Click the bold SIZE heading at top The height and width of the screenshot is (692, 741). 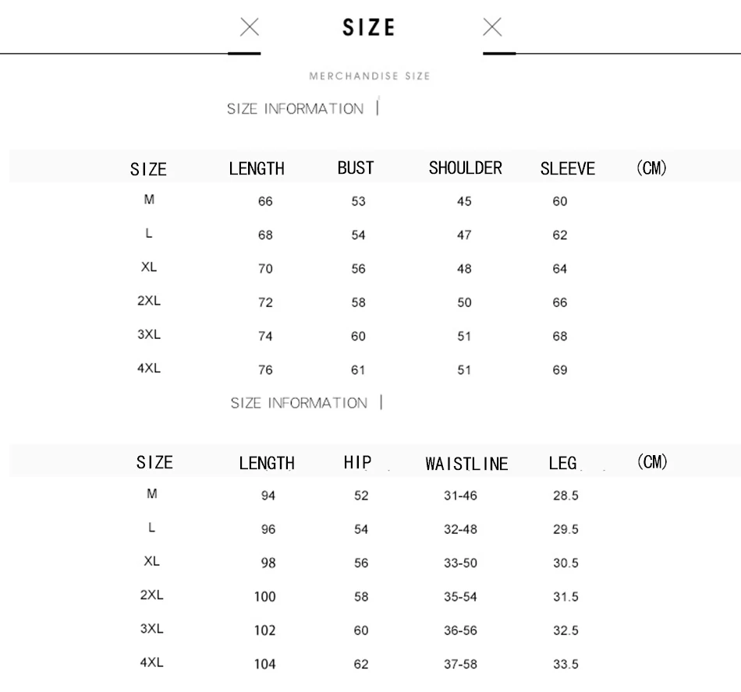click(x=369, y=27)
